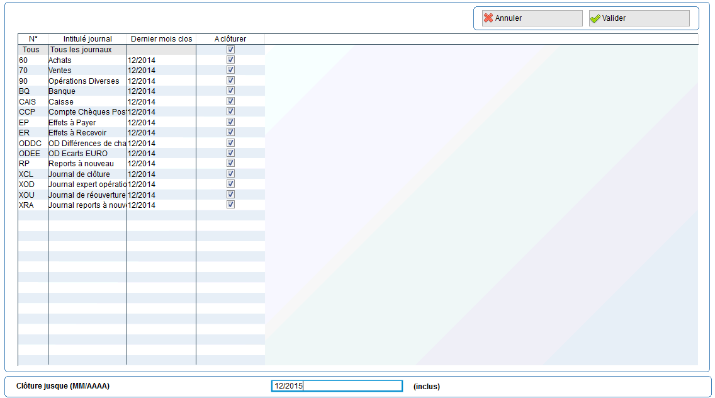
Task: Select the XOU journal code cell
Action: point(27,195)
